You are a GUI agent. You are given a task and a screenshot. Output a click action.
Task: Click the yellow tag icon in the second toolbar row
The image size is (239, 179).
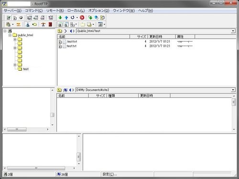click(x=34, y=24)
